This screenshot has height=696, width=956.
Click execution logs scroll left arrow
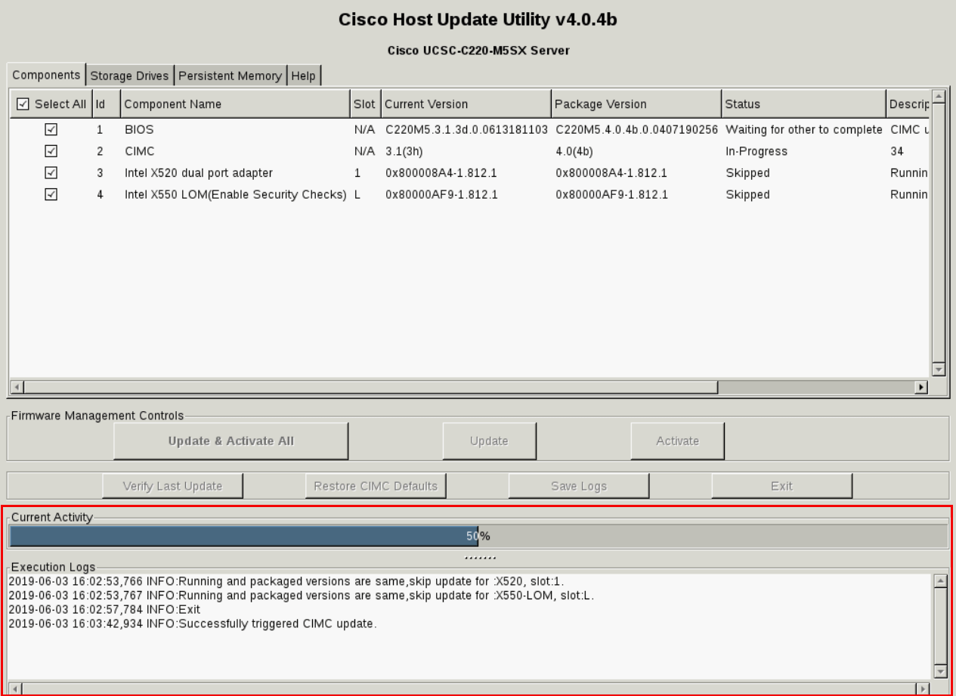(x=17, y=688)
